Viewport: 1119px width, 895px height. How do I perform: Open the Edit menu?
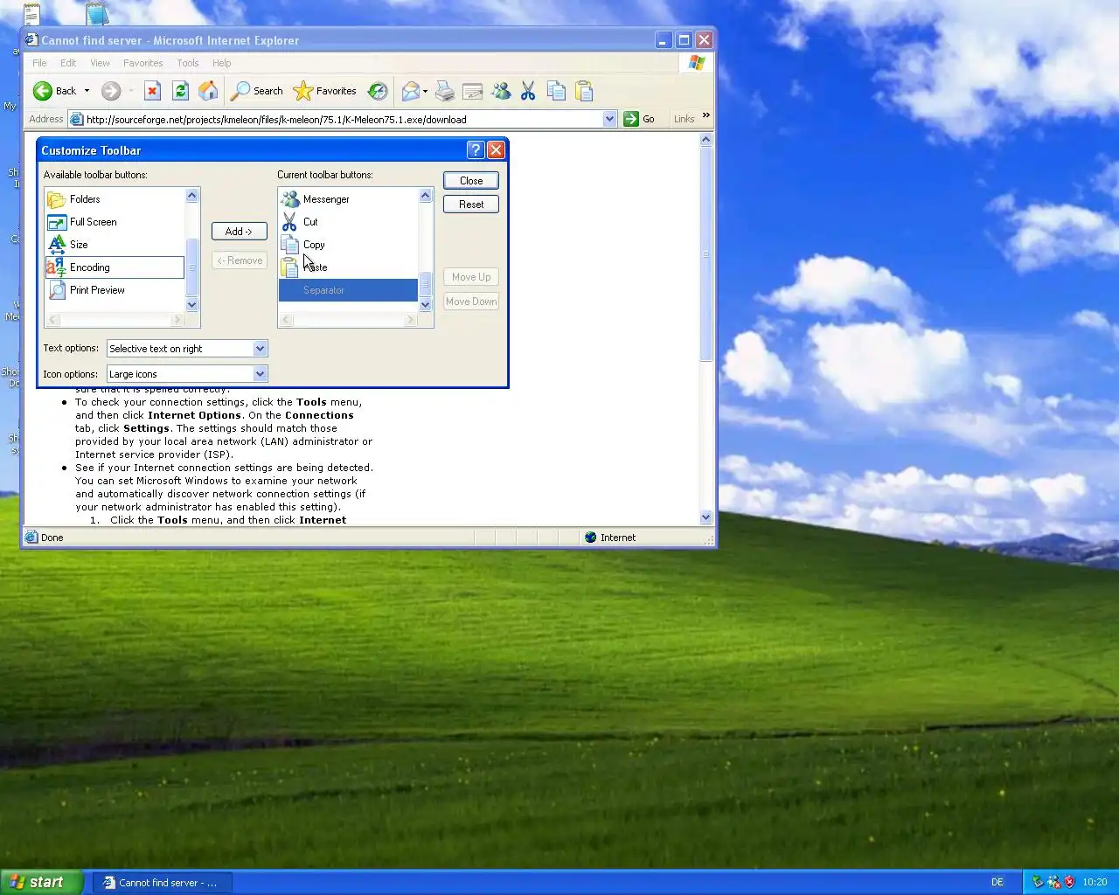pyautogui.click(x=68, y=63)
